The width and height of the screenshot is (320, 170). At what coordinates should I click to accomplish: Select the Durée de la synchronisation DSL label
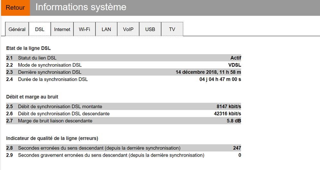pyautogui.click(x=53, y=79)
